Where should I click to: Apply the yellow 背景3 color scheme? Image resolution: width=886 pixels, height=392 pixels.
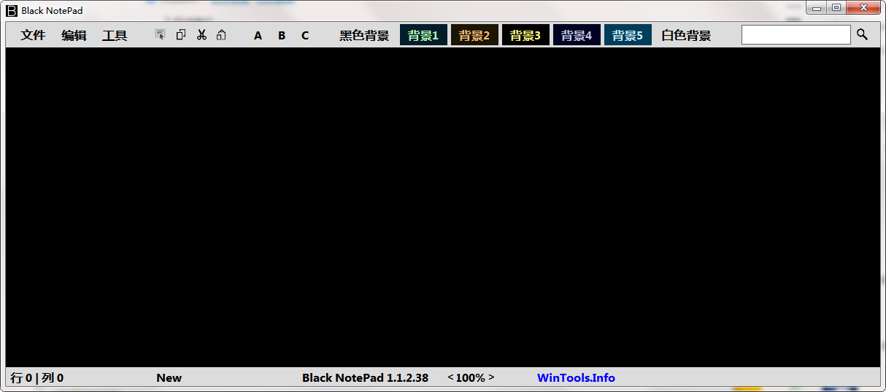(525, 35)
